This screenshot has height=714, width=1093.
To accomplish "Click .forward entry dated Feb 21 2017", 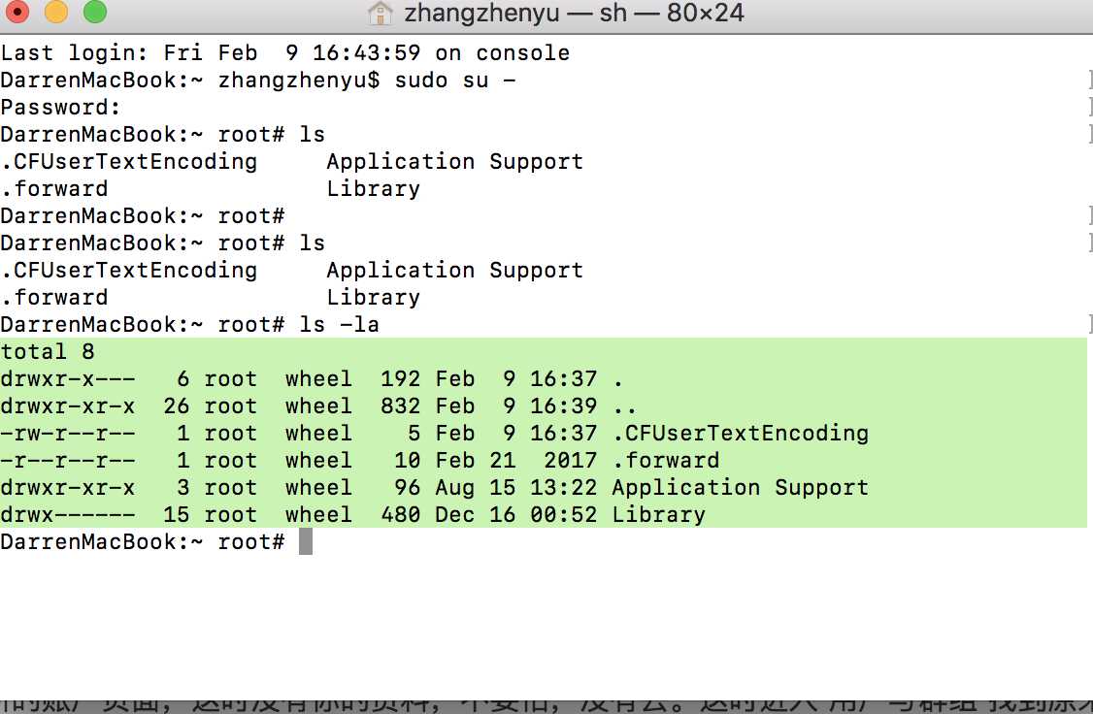I will point(665,460).
